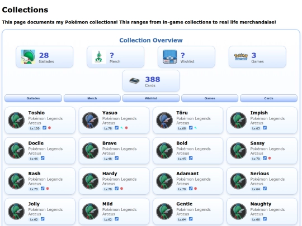The height and width of the screenshot is (226, 302).
Task: Click the red alpha marker on Sassy's card
Action: click(x=270, y=158)
